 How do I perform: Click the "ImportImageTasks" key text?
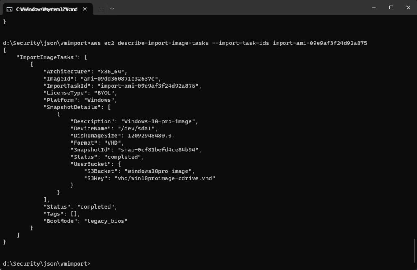coord(47,57)
